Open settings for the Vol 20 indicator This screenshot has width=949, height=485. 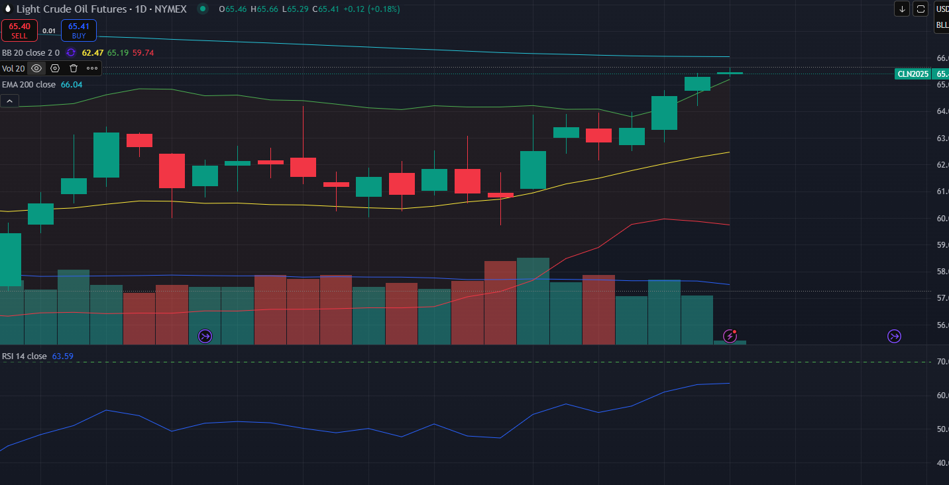pyautogui.click(x=55, y=68)
